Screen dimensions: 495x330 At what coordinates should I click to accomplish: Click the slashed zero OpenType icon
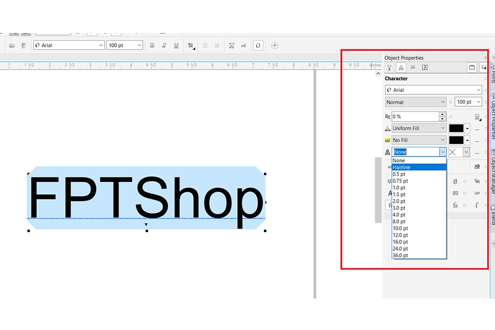point(455,181)
